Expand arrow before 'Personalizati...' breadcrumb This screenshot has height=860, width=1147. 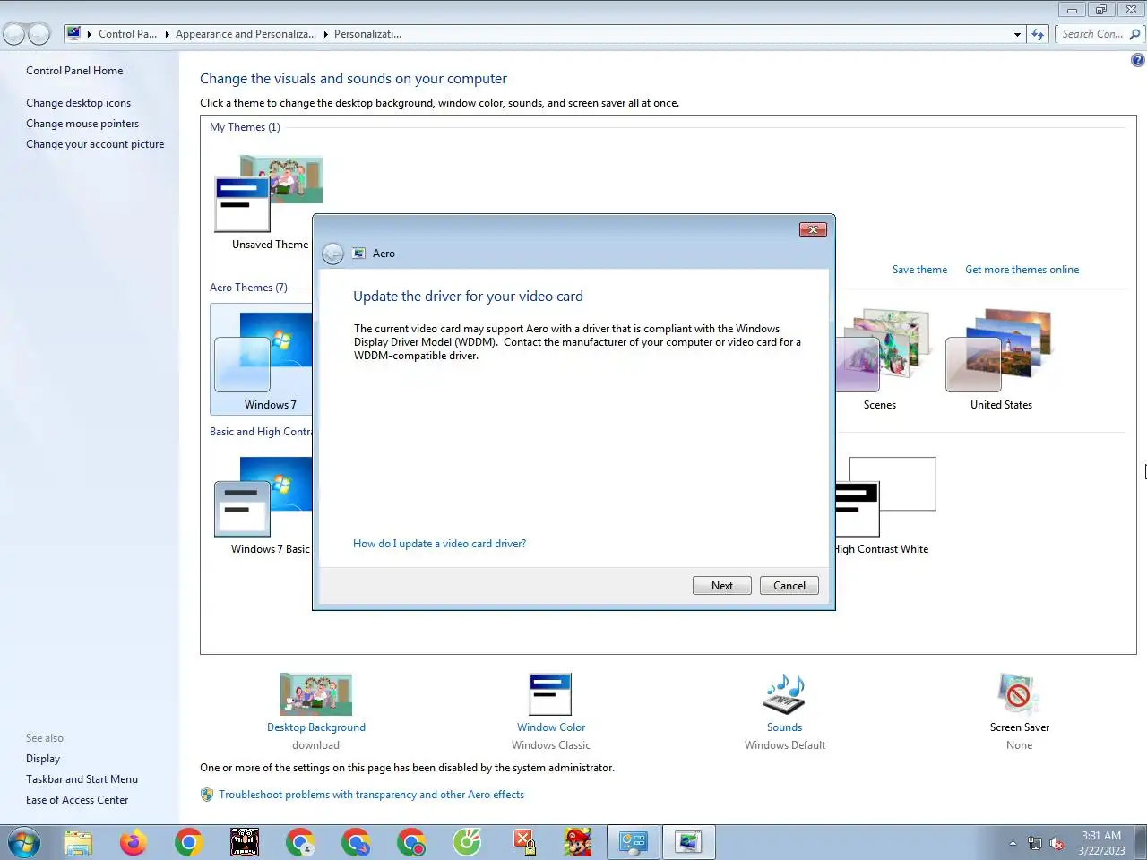tap(325, 34)
